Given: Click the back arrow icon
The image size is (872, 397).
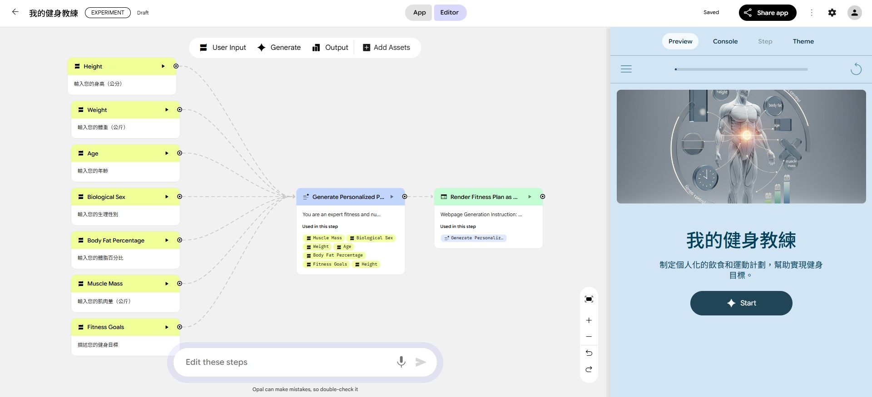Looking at the screenshot, I should click(x=15, y=12).
